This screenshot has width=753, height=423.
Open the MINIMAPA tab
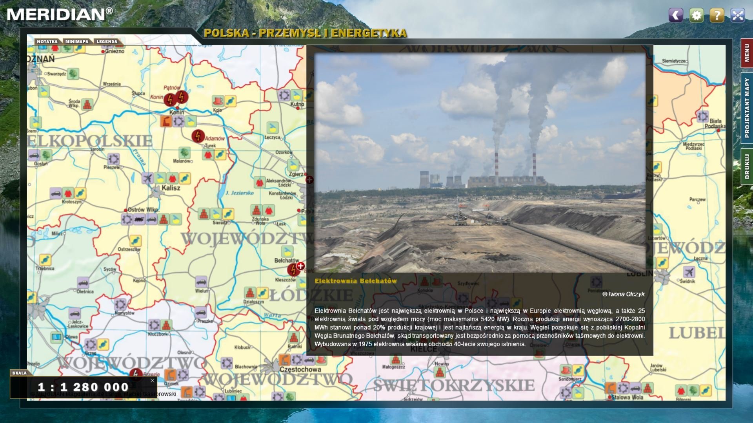coord(77,42)
